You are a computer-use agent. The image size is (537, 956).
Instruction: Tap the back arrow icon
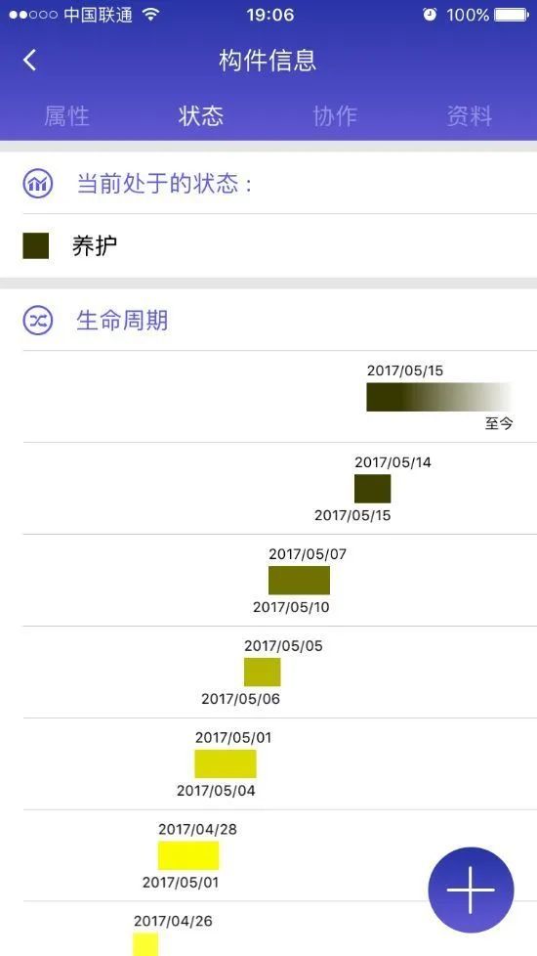pyautogui.click(x=30, y=61)
